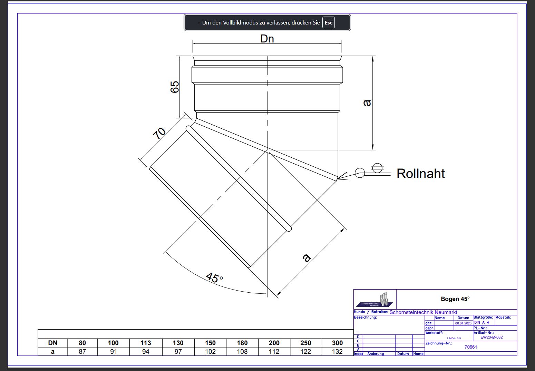Viewport: 535px width, 371px height.
Task: Click the 70 length dimension label
Action: pyautogui.click(x=159, y=133)
